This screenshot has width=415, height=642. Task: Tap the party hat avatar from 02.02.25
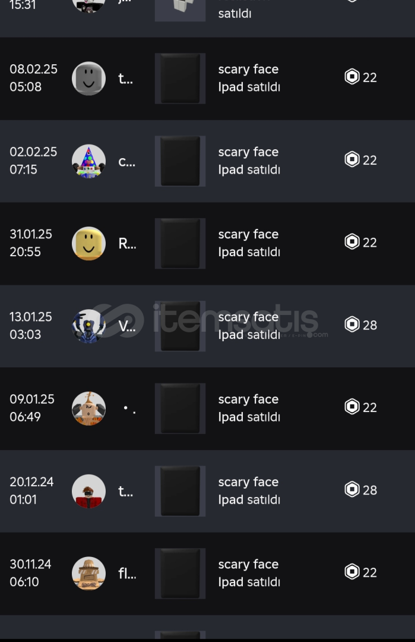coord(88,161)
